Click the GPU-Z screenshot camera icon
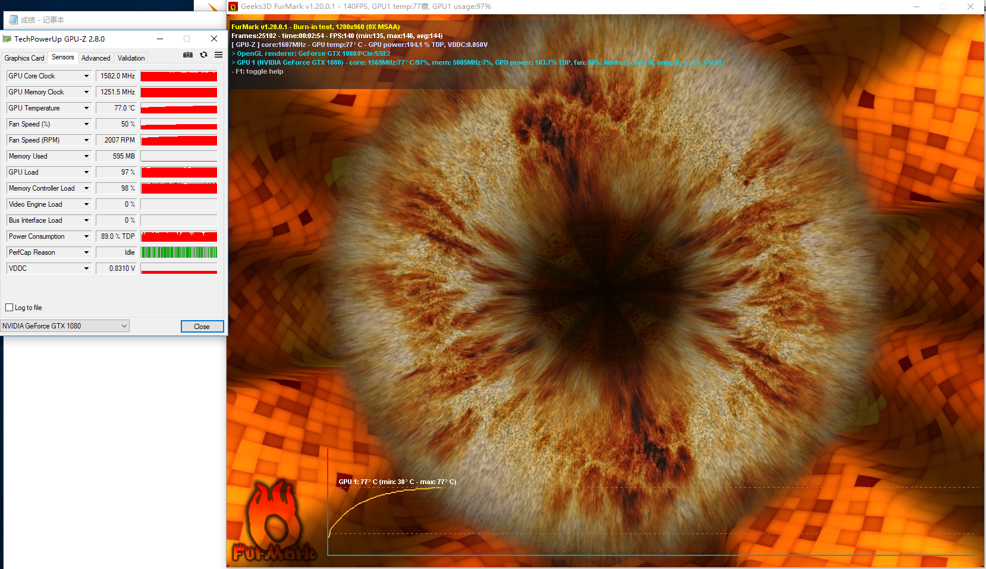The height and width of the screenshot is (569, 986). [x=188, y=55]
